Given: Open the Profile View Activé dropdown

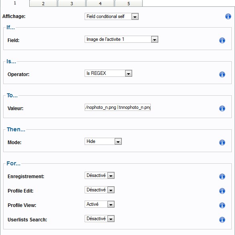Looking at the screenshot, I should point(99,204).
